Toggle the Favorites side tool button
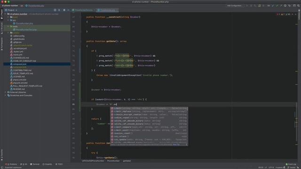Screen dimensions: 301x169 pyautogui.click(x=2, y=155)
